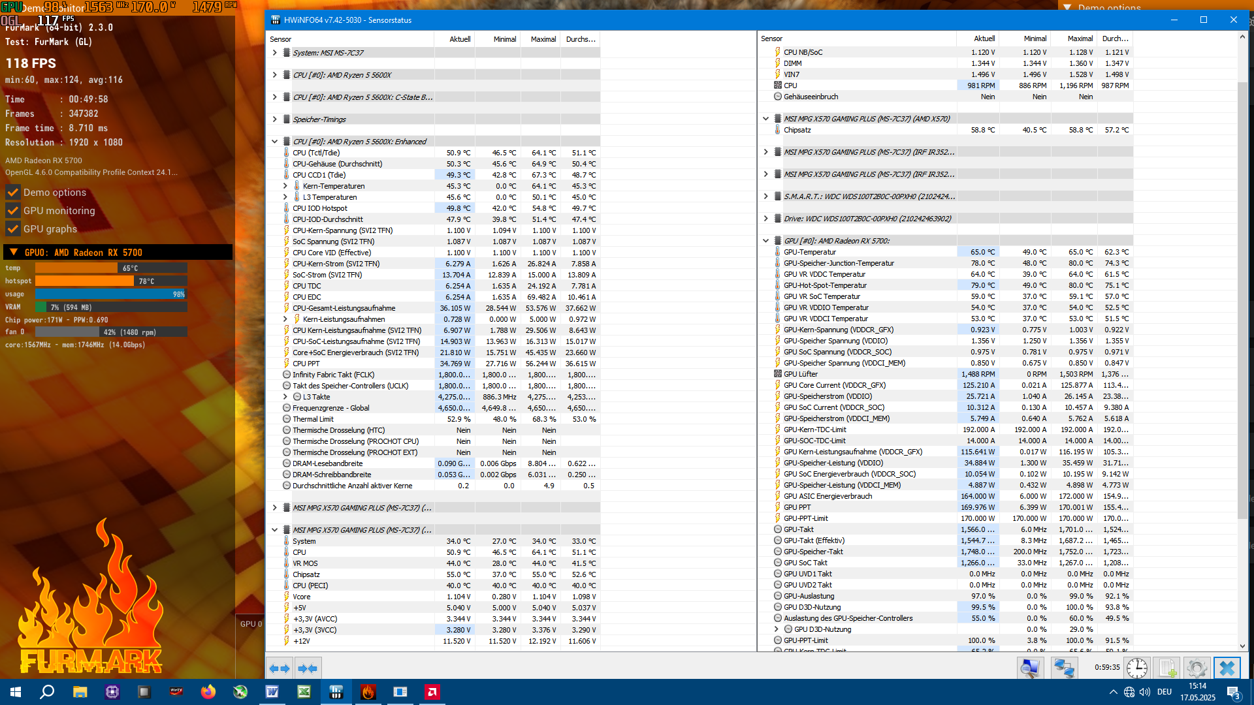Click the clock reset timer icon

pos(1137,668)
